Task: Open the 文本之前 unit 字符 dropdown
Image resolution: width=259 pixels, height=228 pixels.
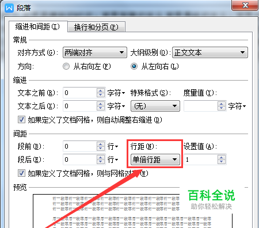Action: click(x=116, y=93)
